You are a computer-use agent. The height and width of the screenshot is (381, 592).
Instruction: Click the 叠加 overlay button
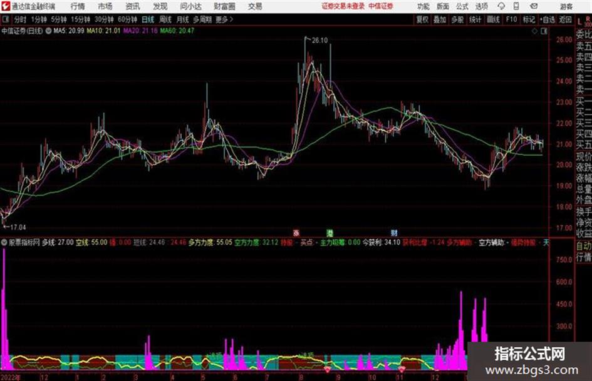(440, 19)
